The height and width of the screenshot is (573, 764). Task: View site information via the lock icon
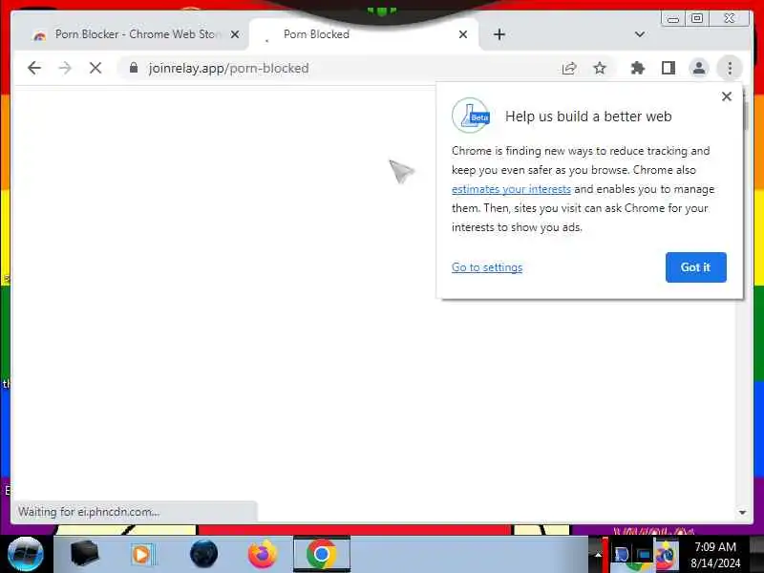(134, 68)
